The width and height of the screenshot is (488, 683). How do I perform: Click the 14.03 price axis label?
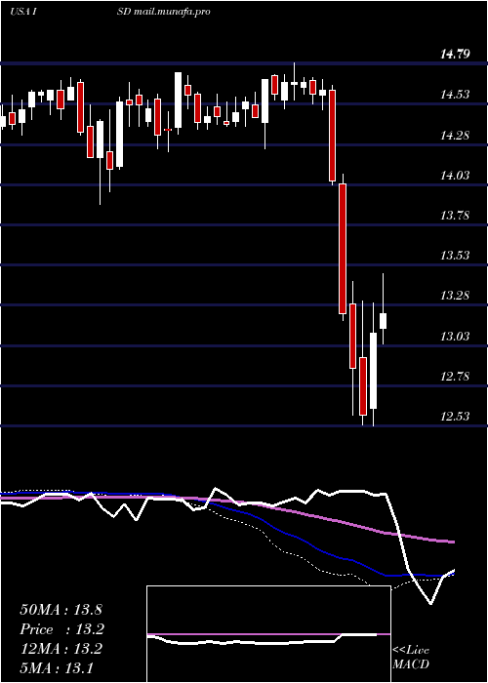pyautogui.click(x=456, y=176)
